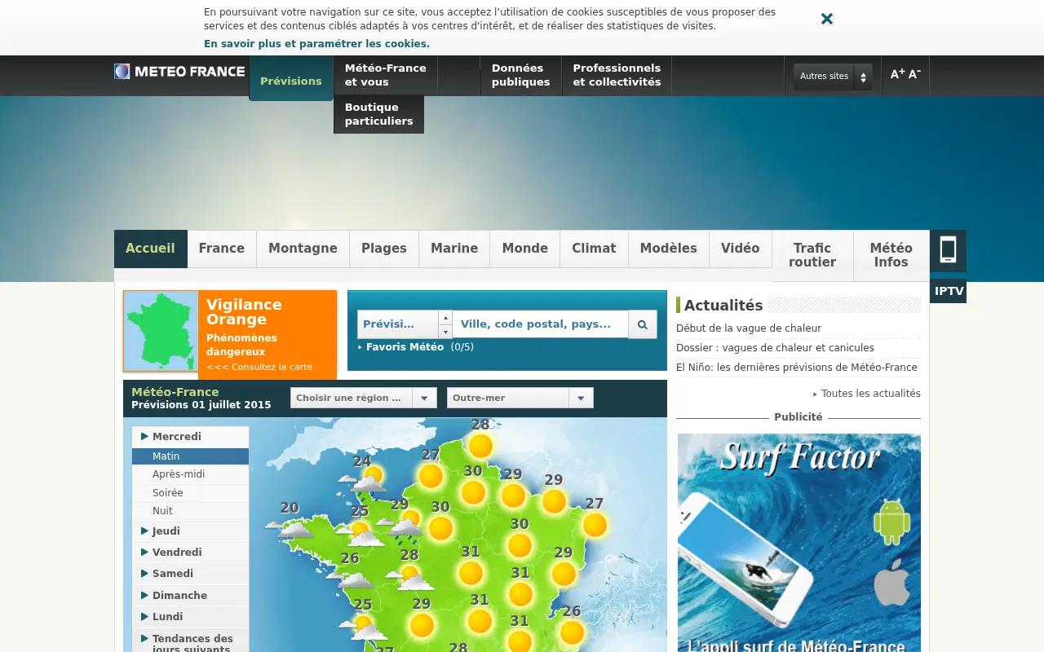The image size is (1044, 652).
Task: Switch to the Marine tab
Action: tap(454, 249)
